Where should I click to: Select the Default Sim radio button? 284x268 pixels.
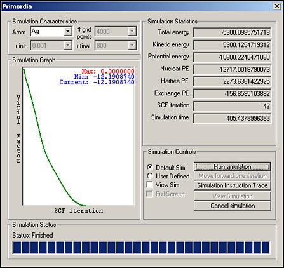150,167
